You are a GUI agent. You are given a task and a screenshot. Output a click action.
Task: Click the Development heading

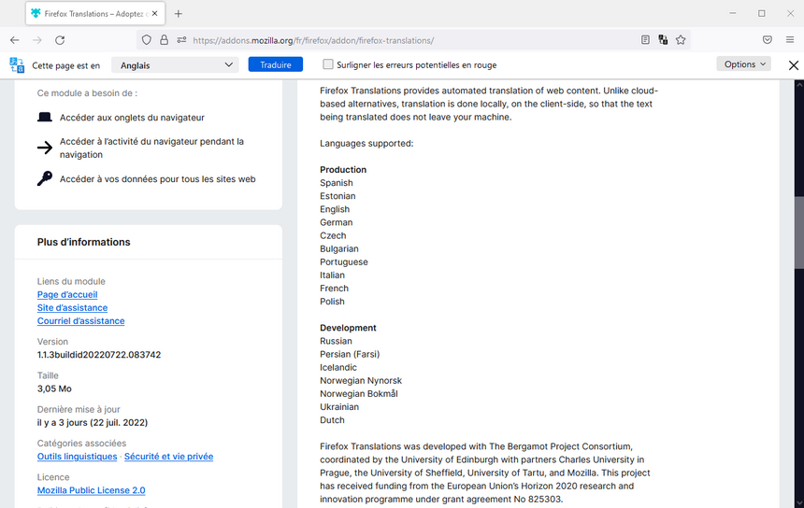click(x=348, y=328)
